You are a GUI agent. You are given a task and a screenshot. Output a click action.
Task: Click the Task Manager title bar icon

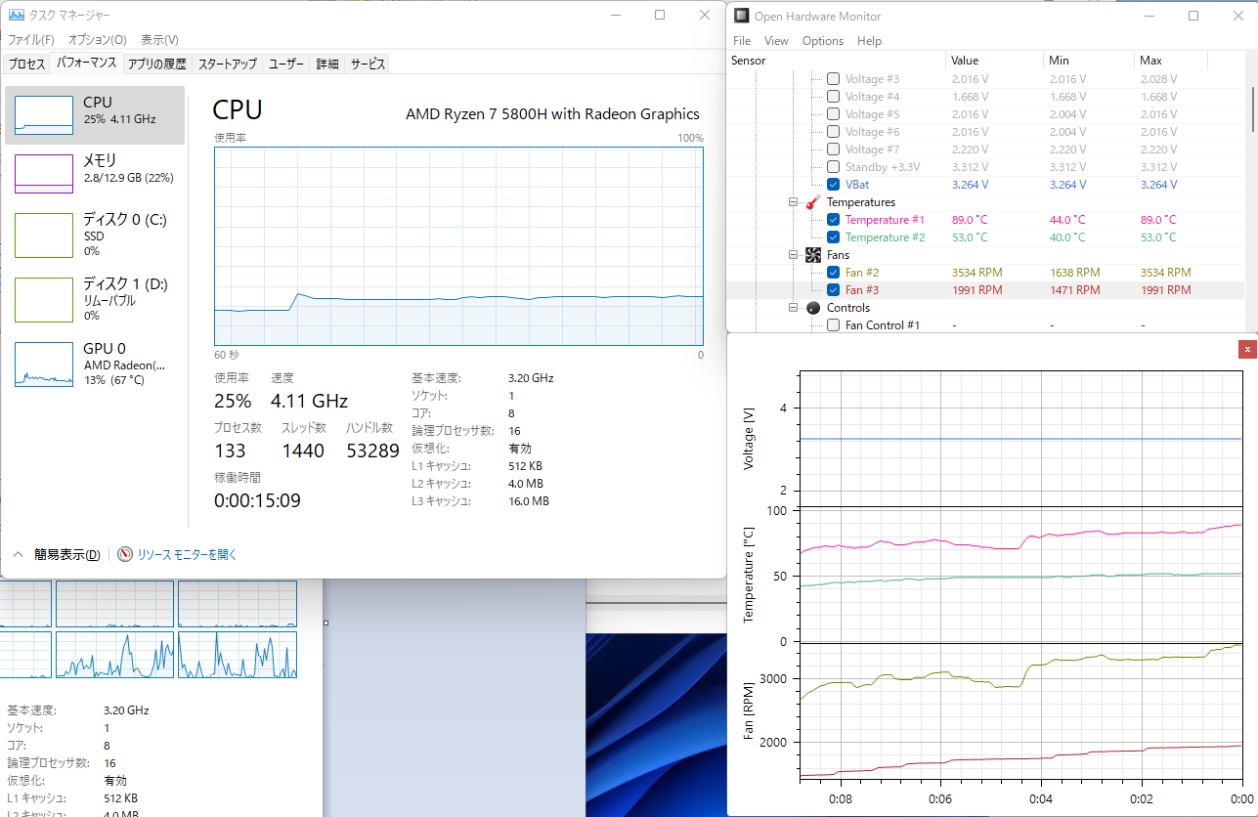pos(17,15)
